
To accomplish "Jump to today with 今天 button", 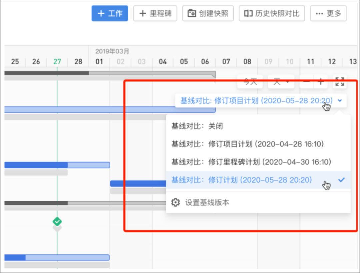I will (x=250, y=82).
